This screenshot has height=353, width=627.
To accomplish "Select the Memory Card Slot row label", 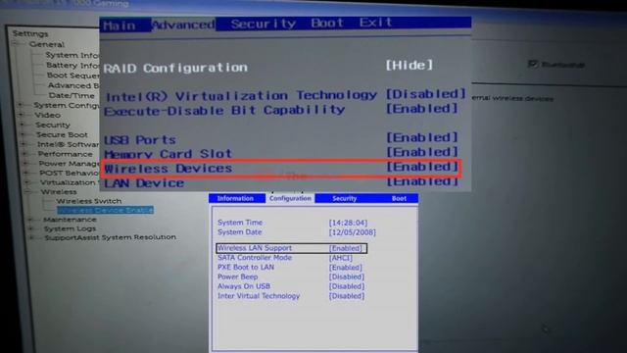I will pos(168,154).
